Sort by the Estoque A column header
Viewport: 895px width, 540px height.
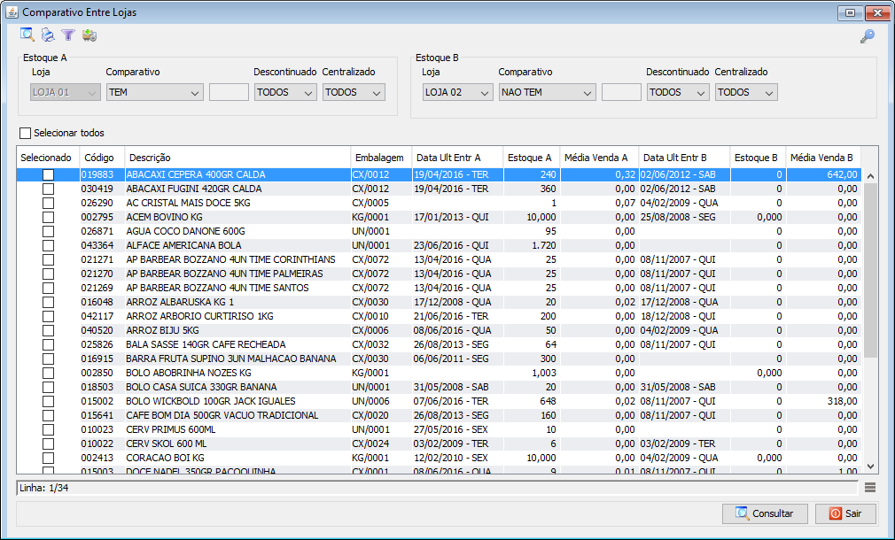pos(530,158)
